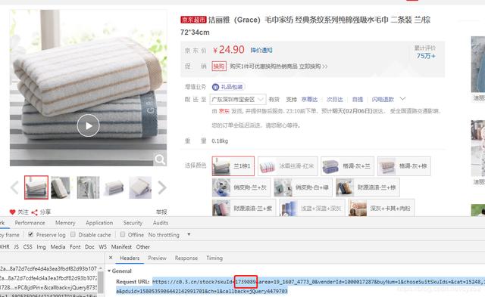Filter requests by Media
Image resolution: width=485 pixels, height=297 pixels.
pos(58,246)
